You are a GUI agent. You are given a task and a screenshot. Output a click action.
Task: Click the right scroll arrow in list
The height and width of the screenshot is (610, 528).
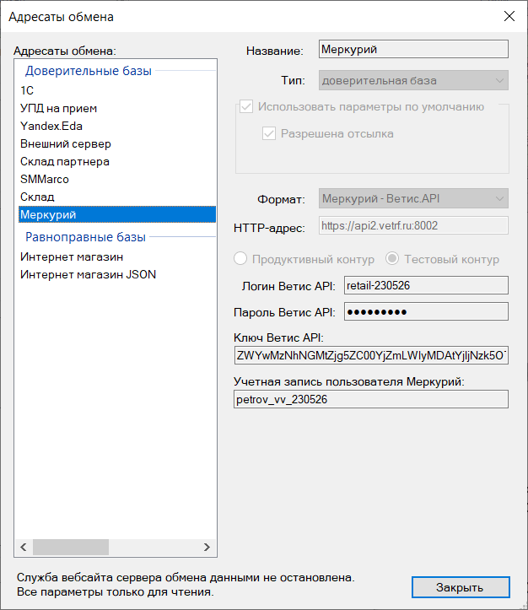(x=207, y=547)
